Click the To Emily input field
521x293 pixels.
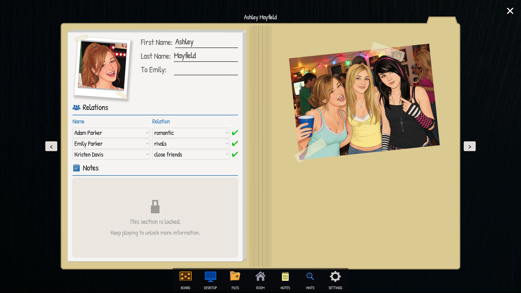(206, 70)
